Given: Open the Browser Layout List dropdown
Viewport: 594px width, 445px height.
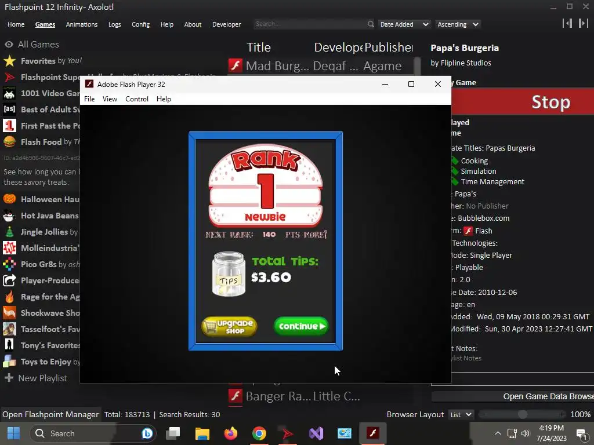Looking at the screenshot, I should (461, 415).
